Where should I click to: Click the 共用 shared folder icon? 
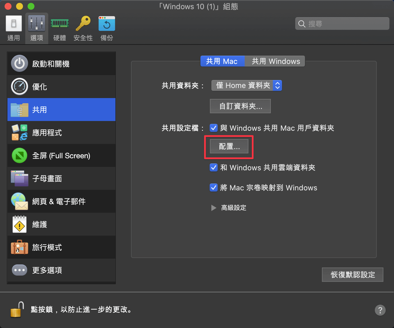(x=20, y=110)
